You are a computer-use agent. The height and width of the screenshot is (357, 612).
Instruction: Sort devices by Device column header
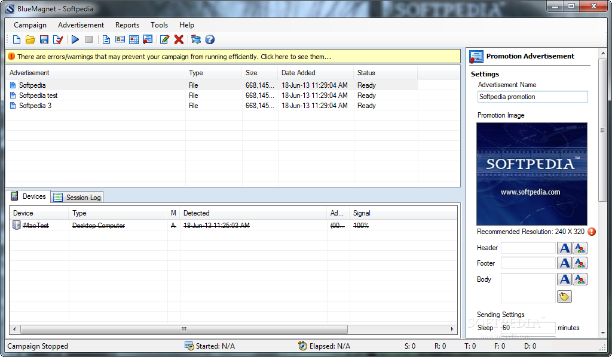[39, 213]
